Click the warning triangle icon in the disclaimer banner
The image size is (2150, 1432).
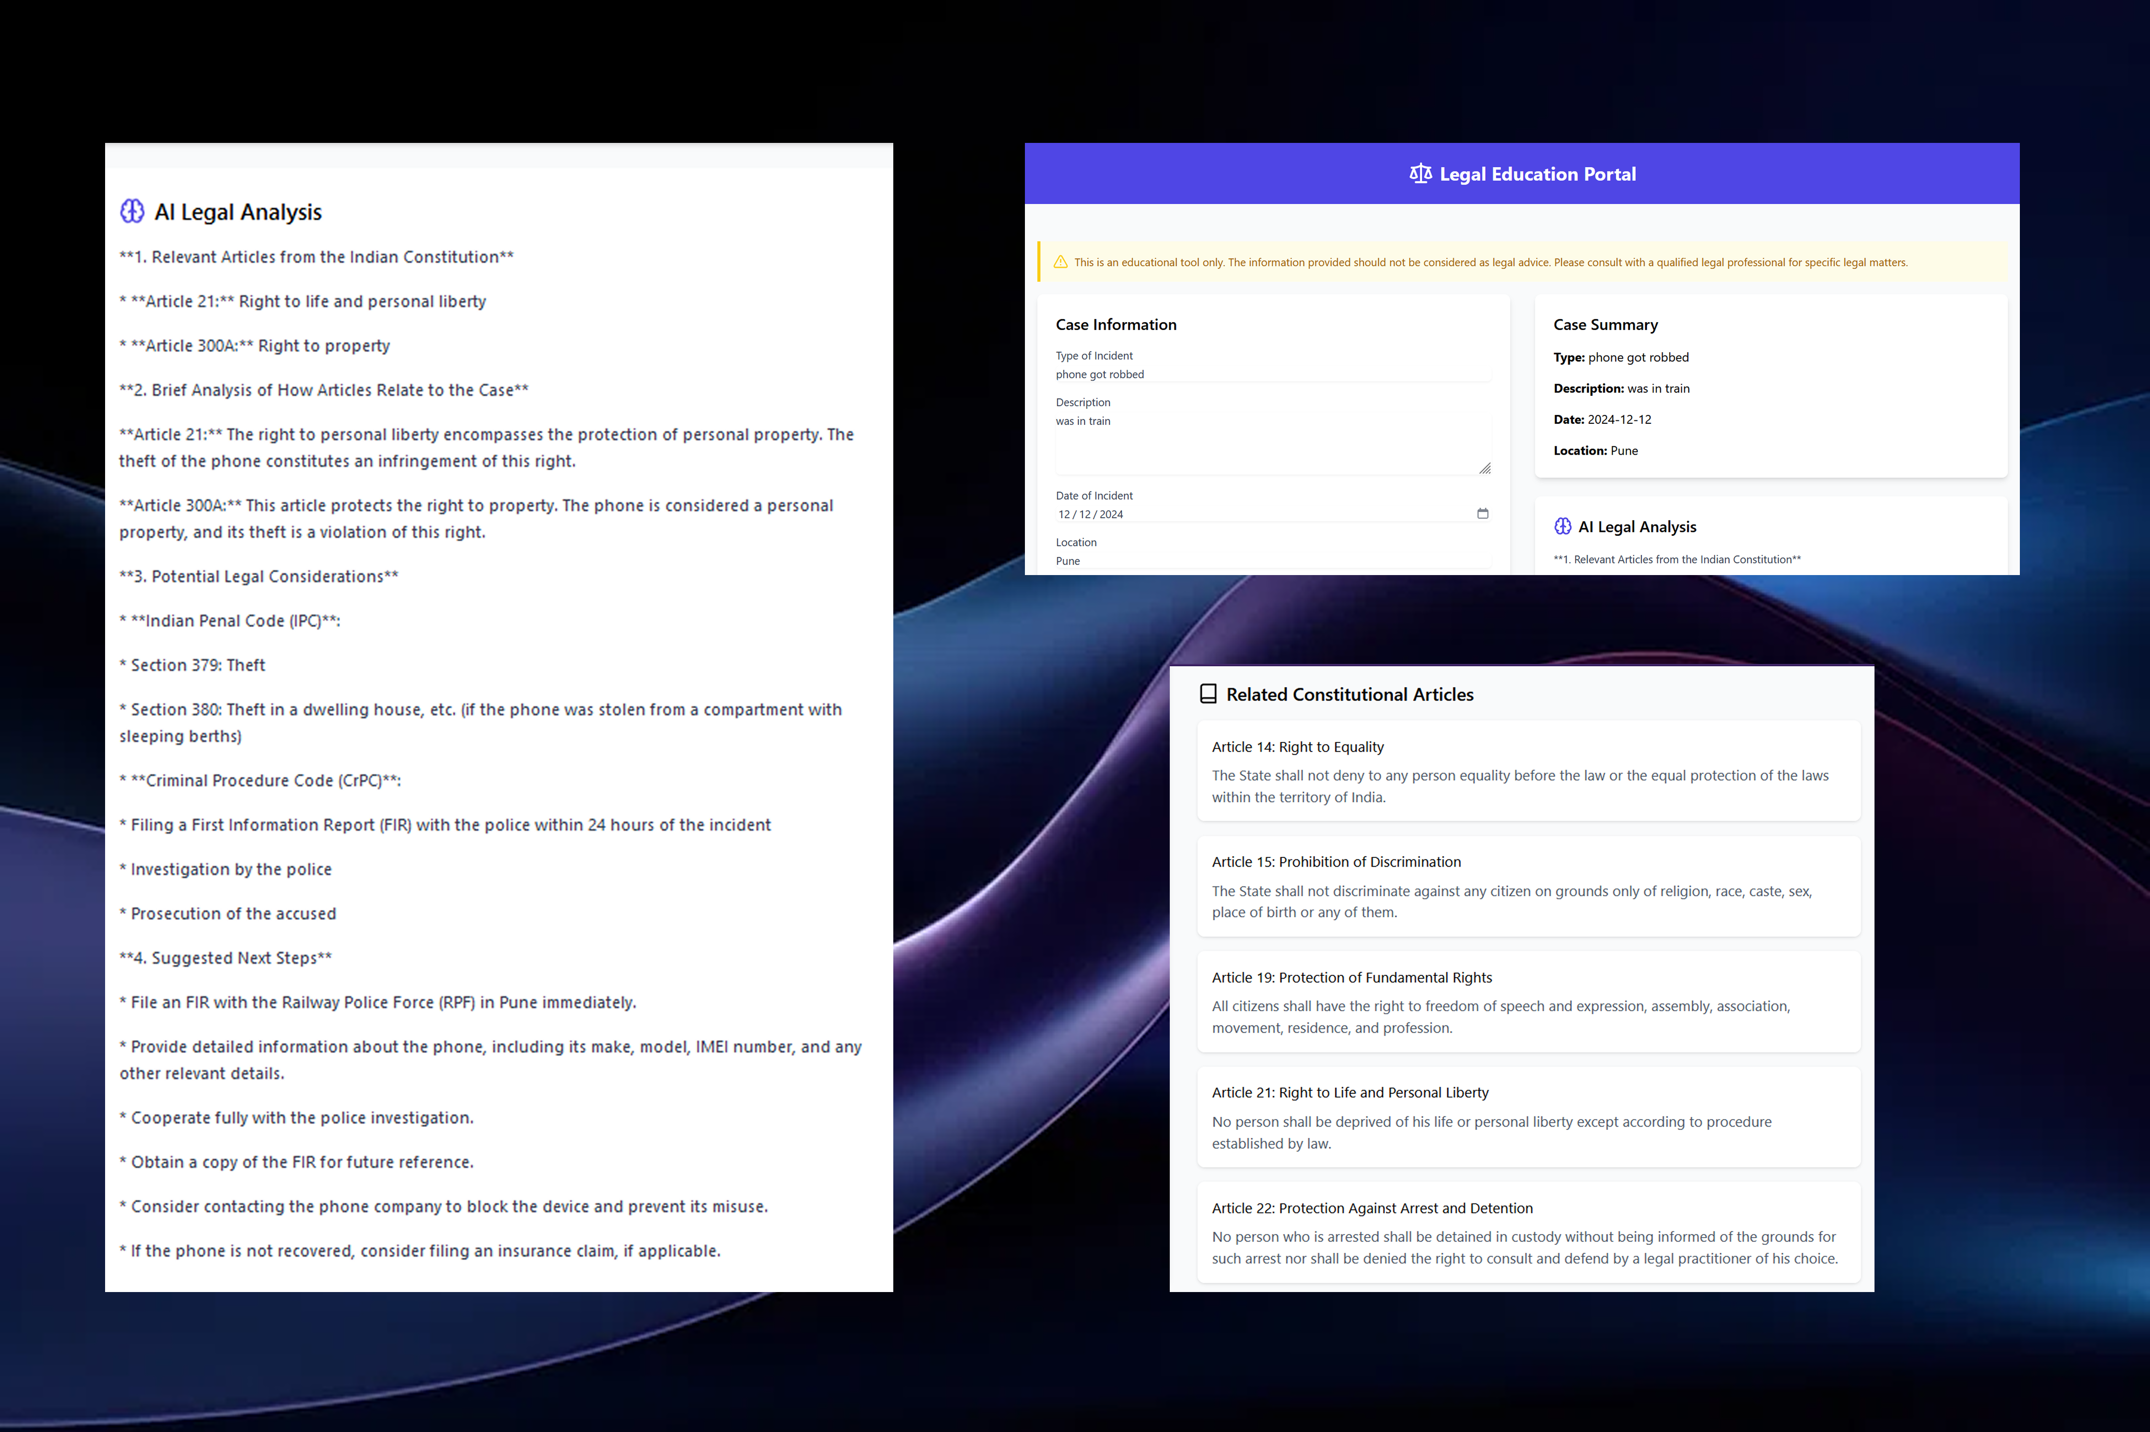1060,262
